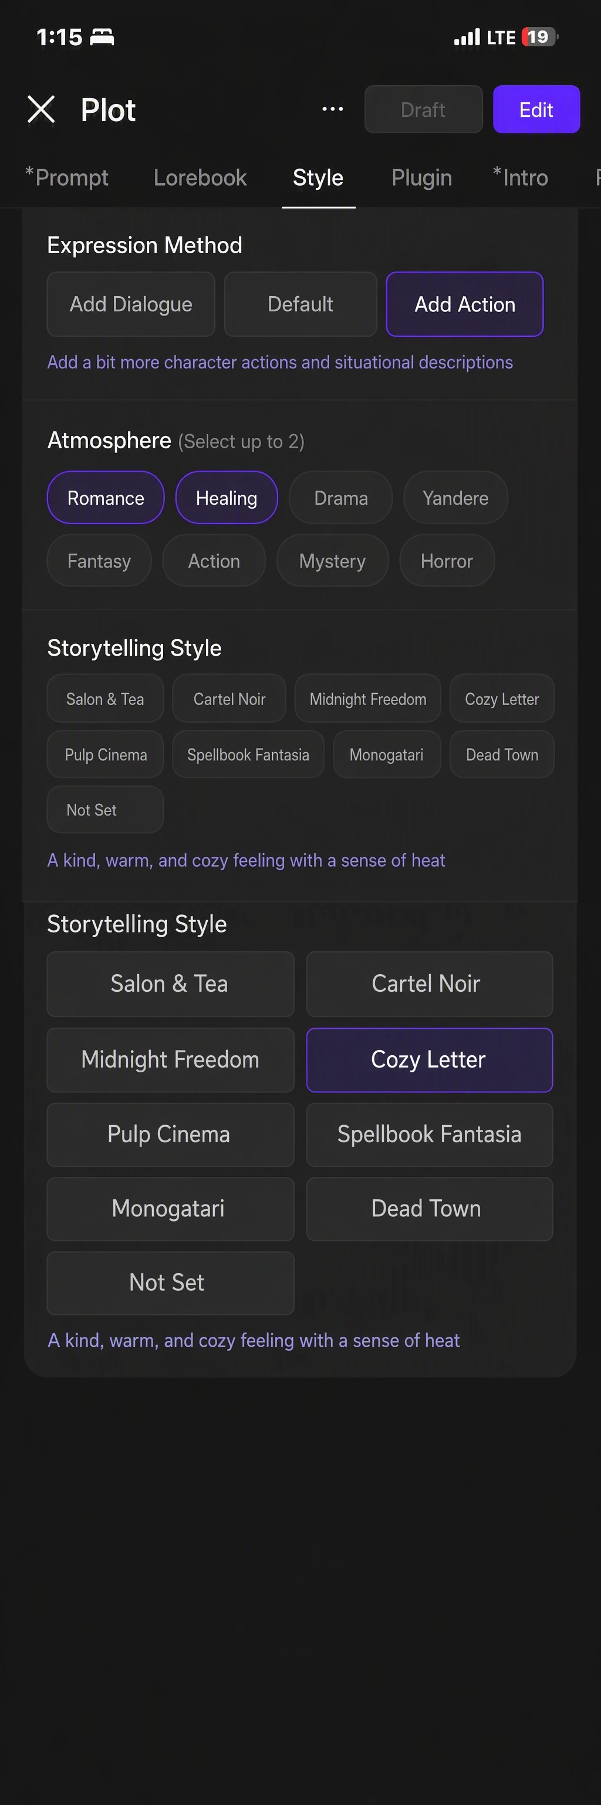Select large Spellbook Fantasia style button
This screenshot has height=1805, width=601.
[x=430, y=1135]
